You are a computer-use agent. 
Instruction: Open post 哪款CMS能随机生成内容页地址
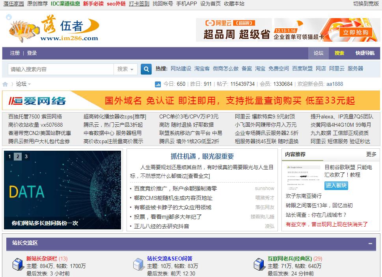tap(173, 198)
